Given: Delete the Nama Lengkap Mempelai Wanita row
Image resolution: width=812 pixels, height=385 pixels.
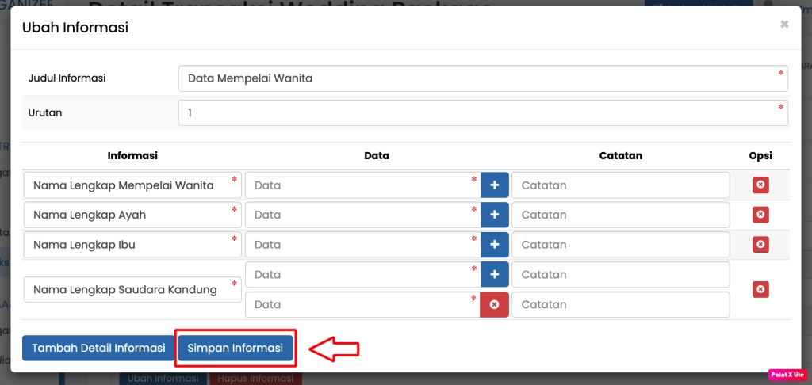Looking at the screenshot, I should pyautogui.click(x=760, y=185).
